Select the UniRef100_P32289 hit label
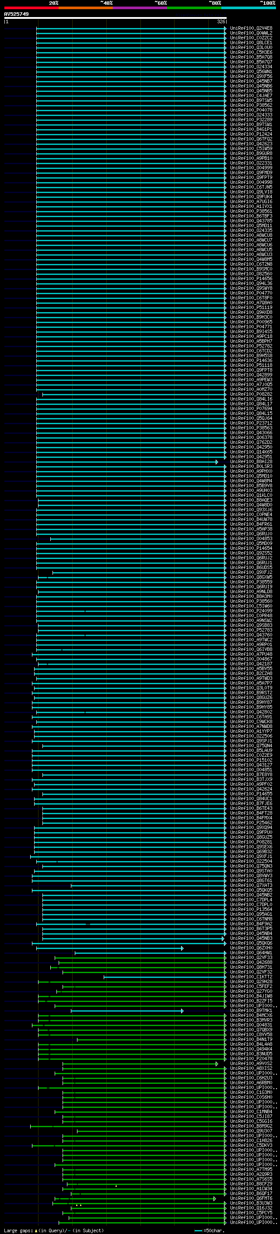 (251, 120)
